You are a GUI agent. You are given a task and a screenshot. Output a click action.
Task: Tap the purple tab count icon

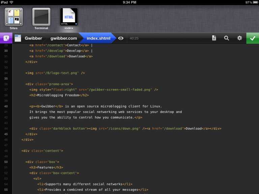(x=6, y=38)
